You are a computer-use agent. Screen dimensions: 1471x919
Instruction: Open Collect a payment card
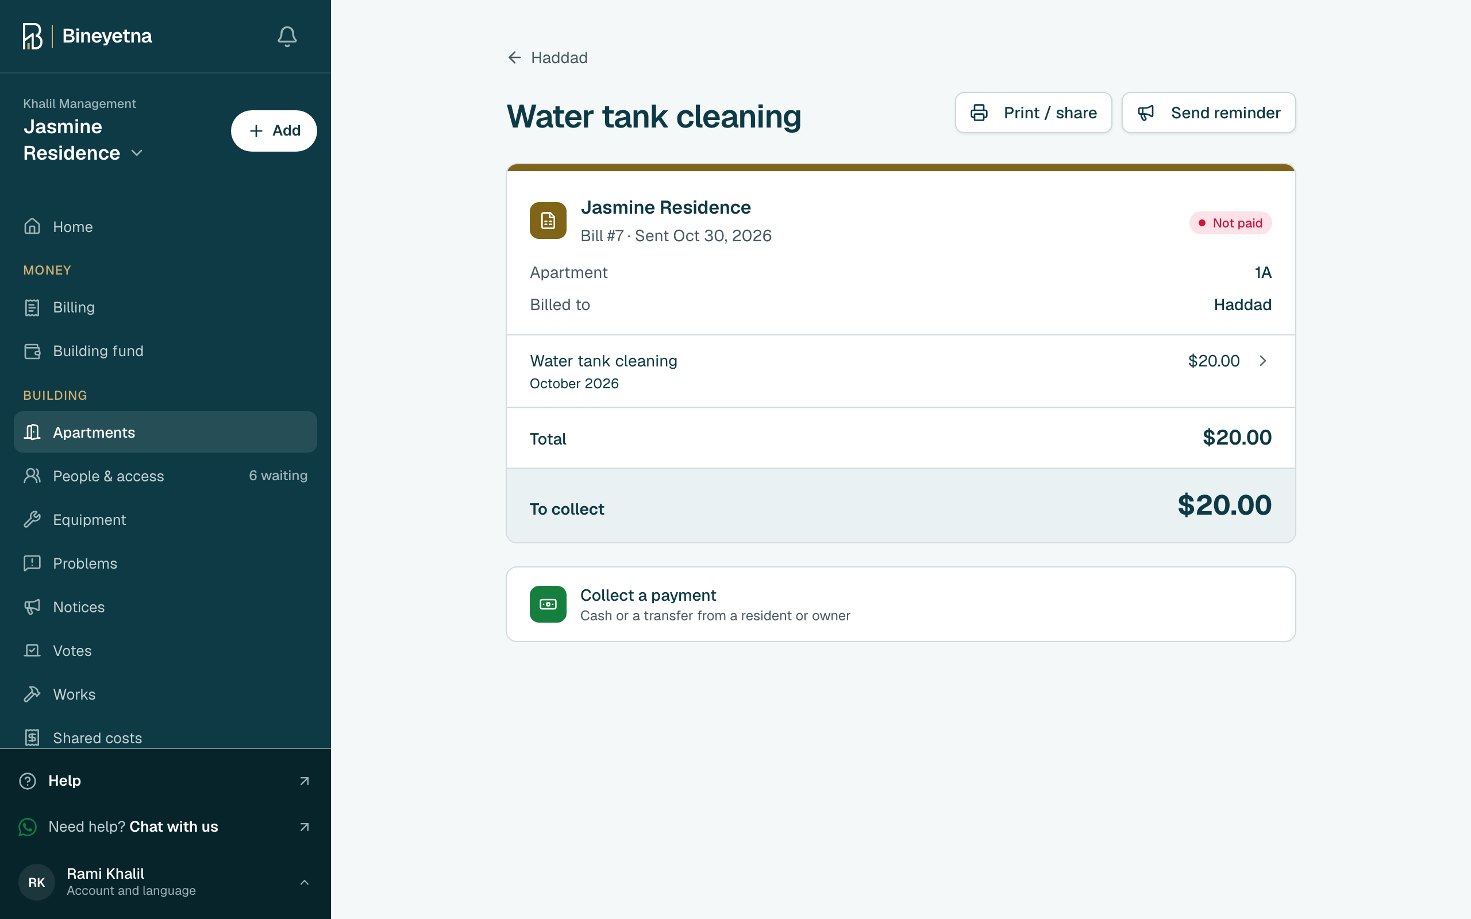pyautogui.click(x=901, y=604)
